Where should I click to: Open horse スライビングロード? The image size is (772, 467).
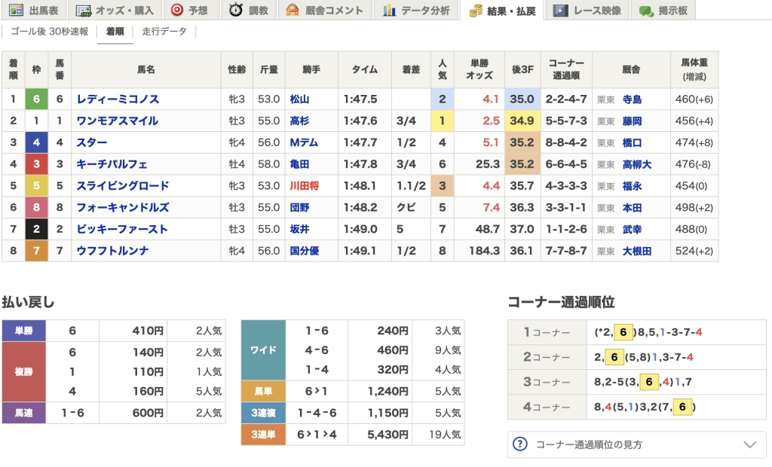pos(123,185)
